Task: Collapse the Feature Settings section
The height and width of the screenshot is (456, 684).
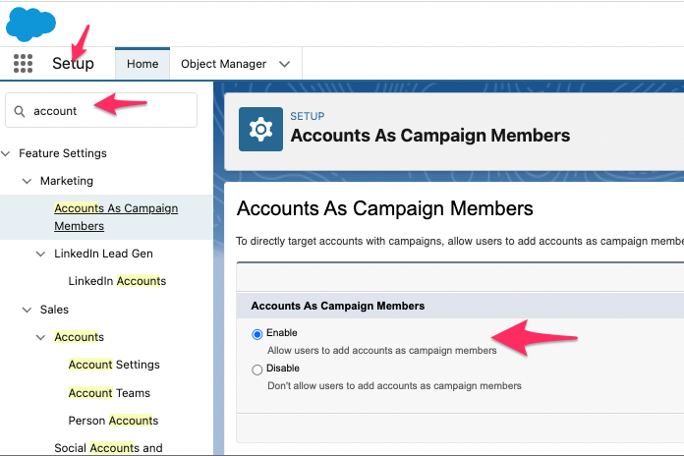Action: tap(6, 153)
